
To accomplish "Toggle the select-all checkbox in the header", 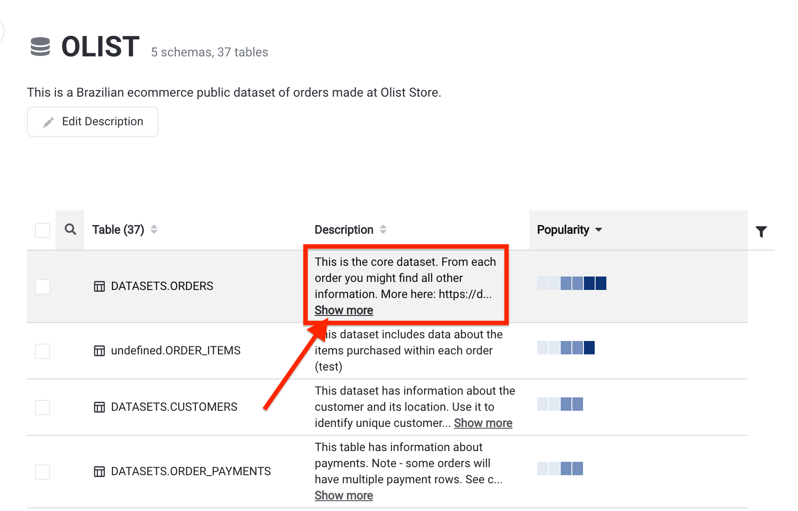I will pyautogui.click(x=43, y=230).
